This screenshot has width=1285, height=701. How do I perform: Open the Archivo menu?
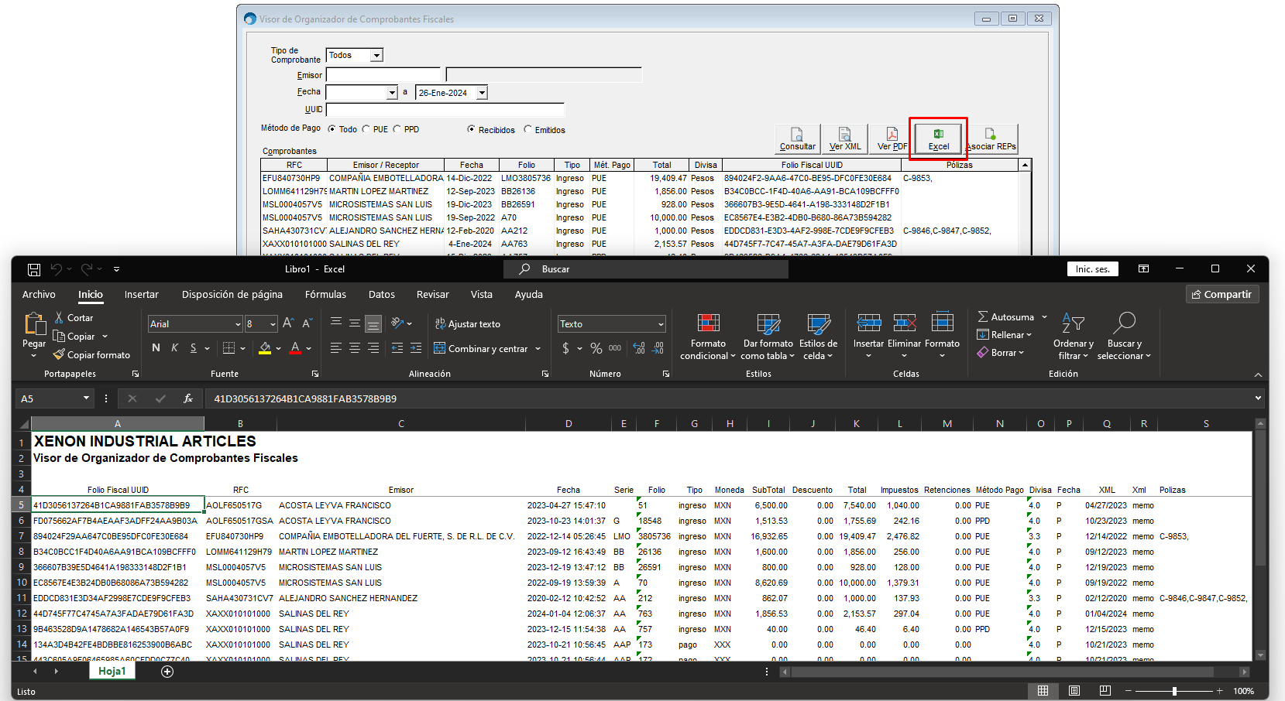pos(39,295)
